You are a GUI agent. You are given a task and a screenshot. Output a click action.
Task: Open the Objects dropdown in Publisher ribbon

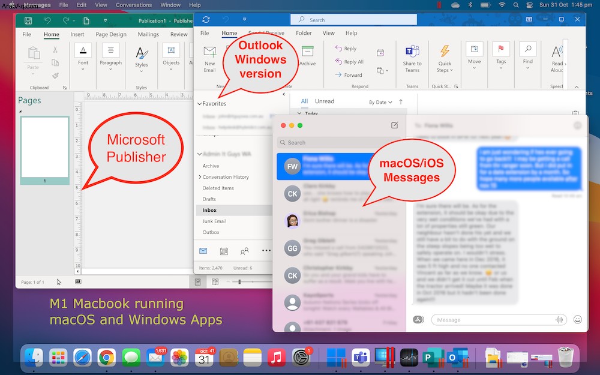pyautogui.click(x=171, y=57)
